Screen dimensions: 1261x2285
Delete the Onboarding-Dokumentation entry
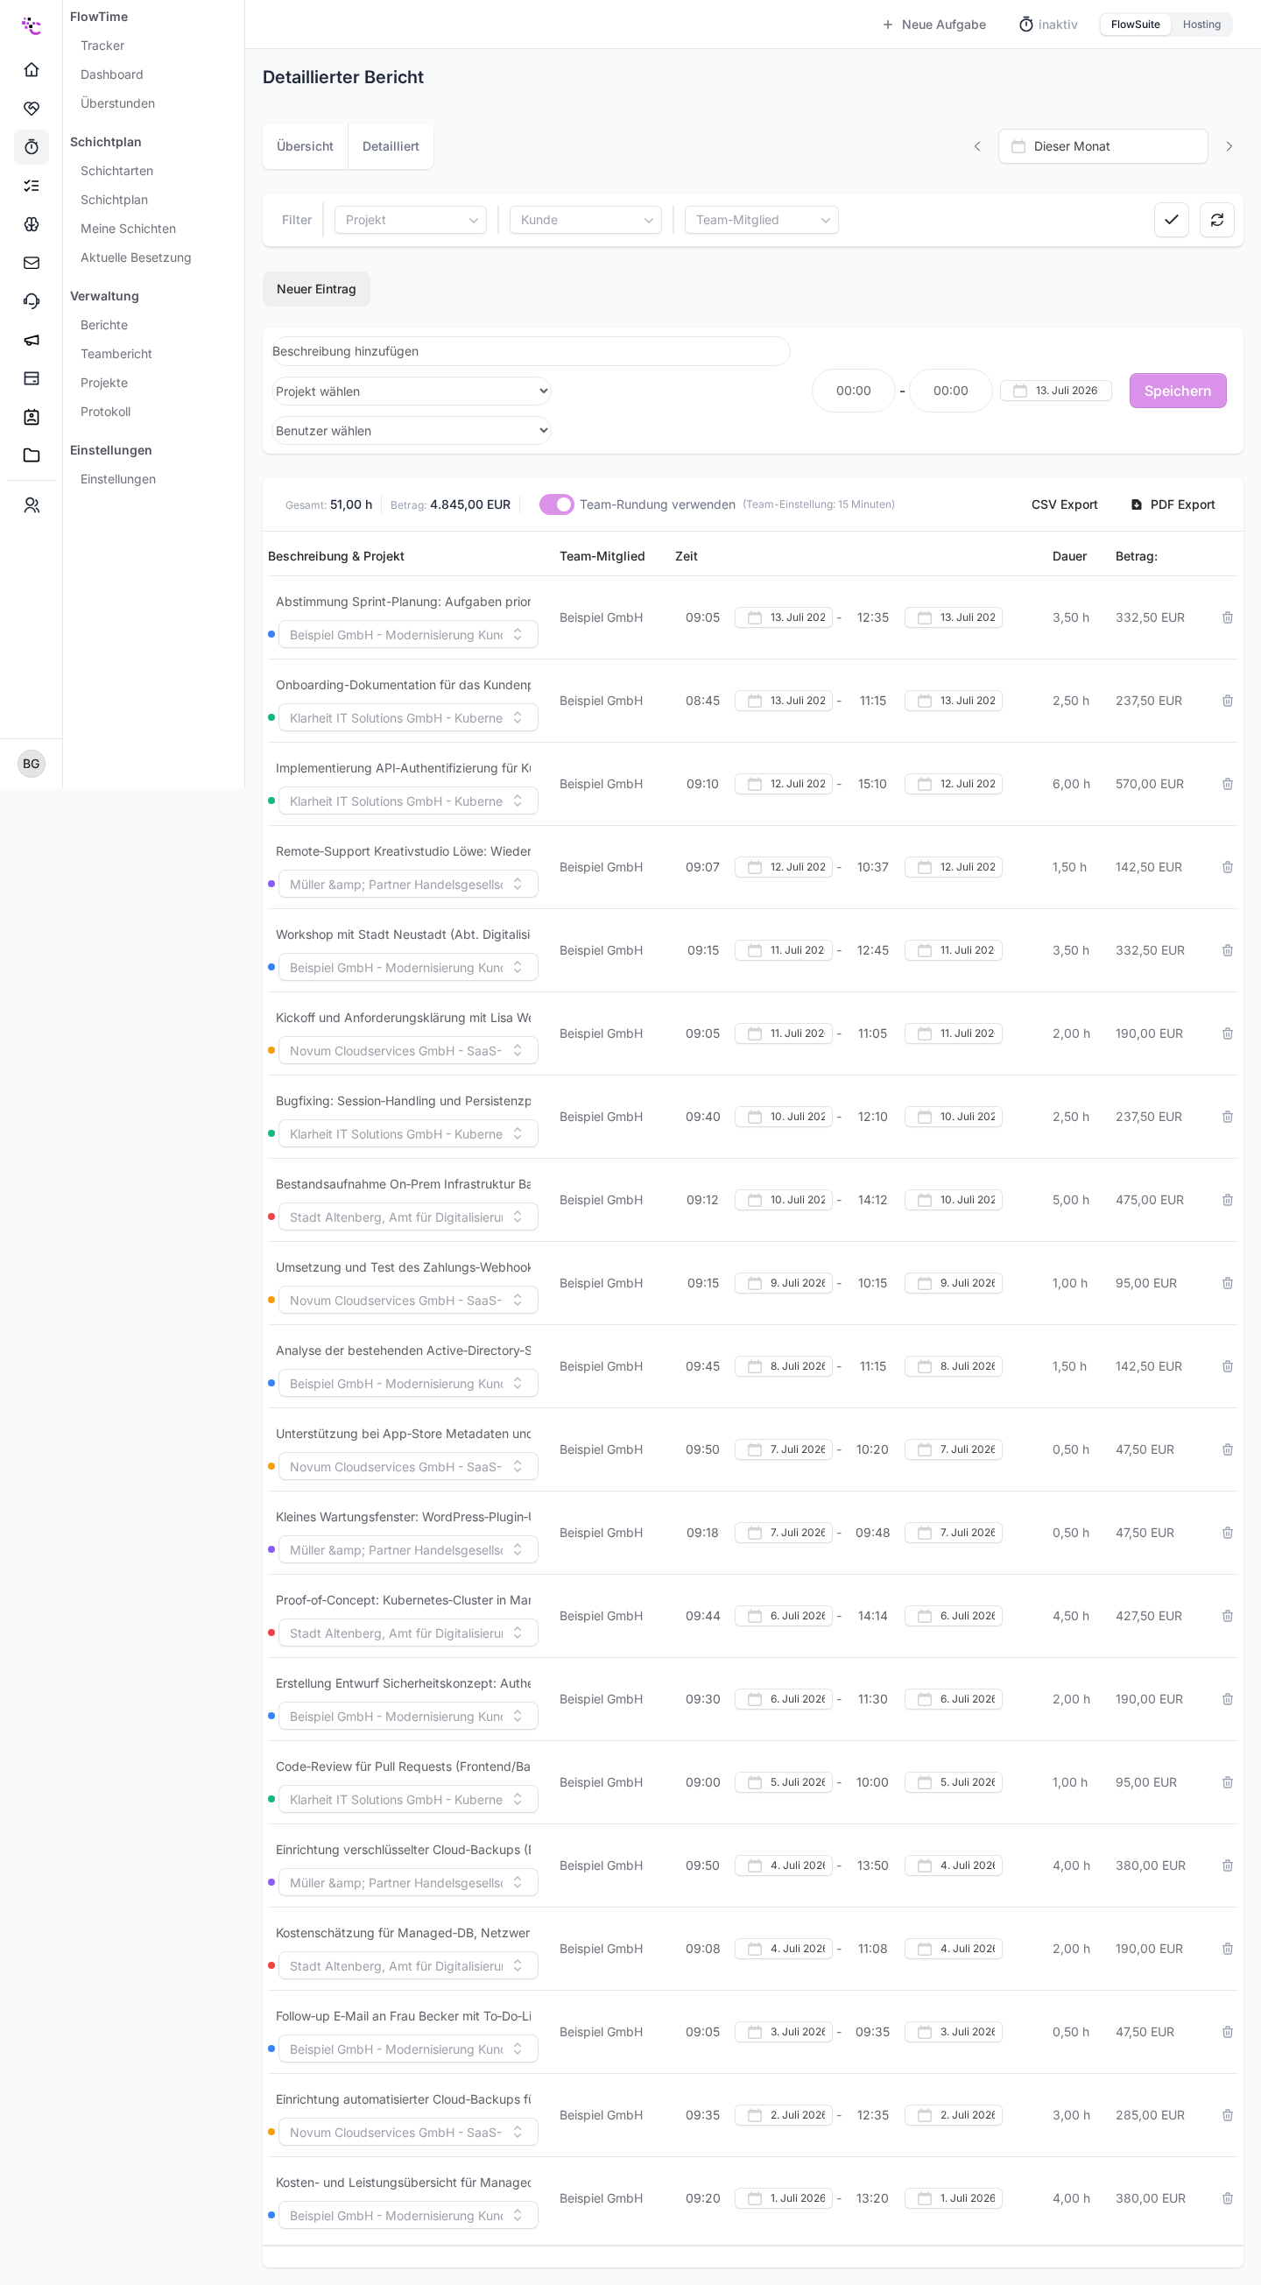1228,701
